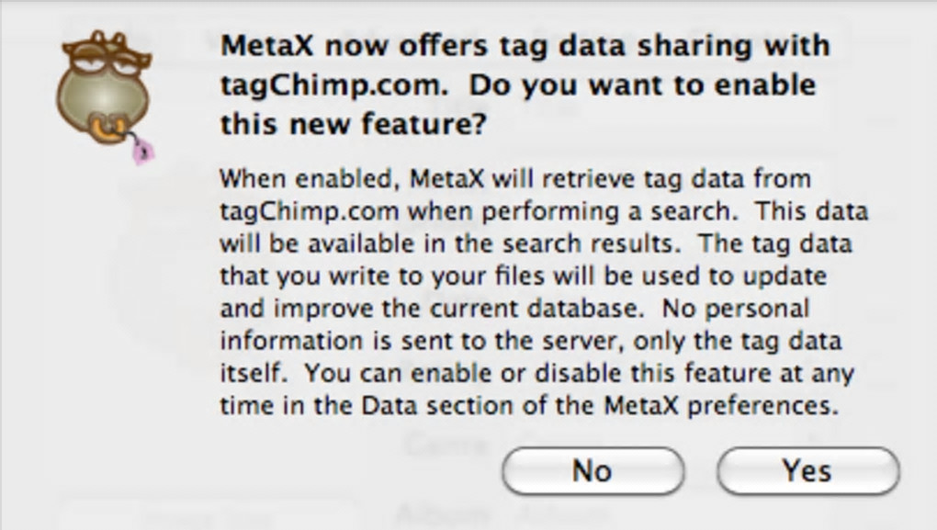Click faded Genre label behind the dialog
The width and height of the screenshot is (937, 530).
(x=444, y=447)
